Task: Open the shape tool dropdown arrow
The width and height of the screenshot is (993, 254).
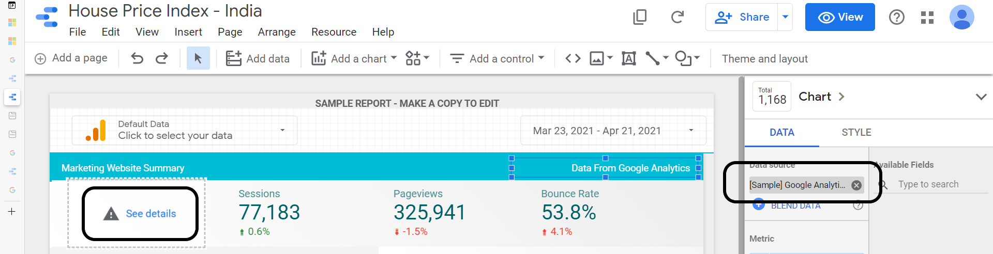Action: pyautogui.click(x=697, y=58)
